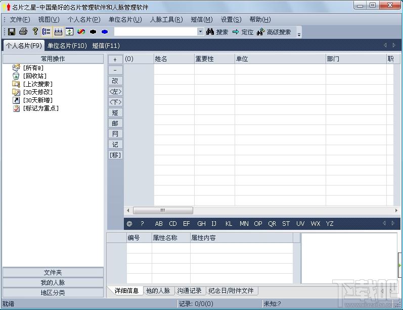Screen dimensions: 403x310
Task: Click the blue oval color marker icon
Action: (x=104, y=32)
